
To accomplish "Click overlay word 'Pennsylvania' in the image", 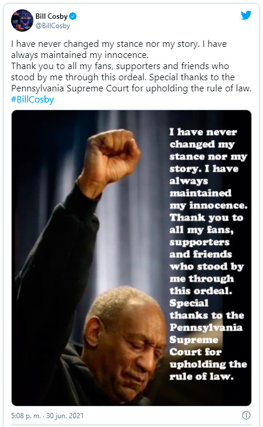I will (206, 327).
